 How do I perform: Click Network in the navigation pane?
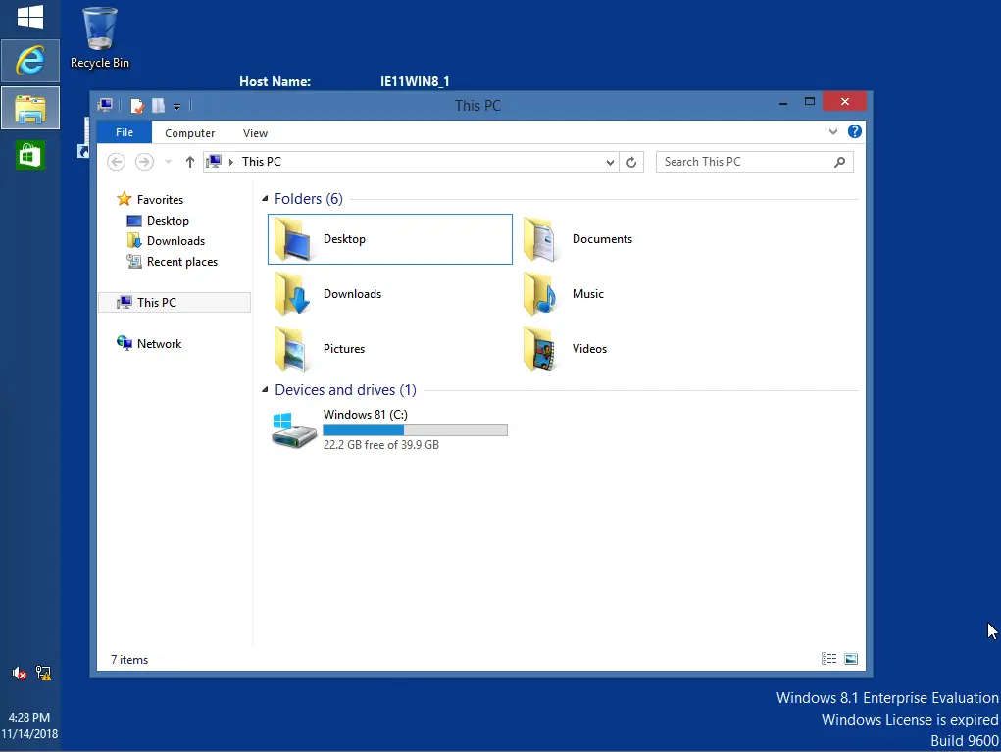(159, 344)
